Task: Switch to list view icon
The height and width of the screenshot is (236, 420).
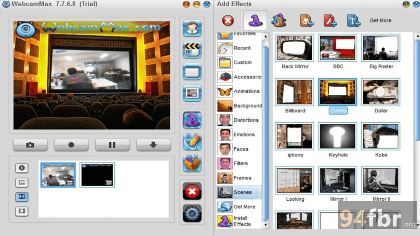Action: pyautogui.click(x=22, y=183)
